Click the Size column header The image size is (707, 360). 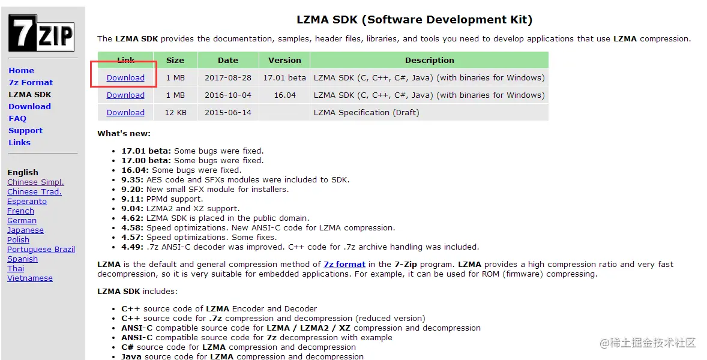click(x=175, y=61)
